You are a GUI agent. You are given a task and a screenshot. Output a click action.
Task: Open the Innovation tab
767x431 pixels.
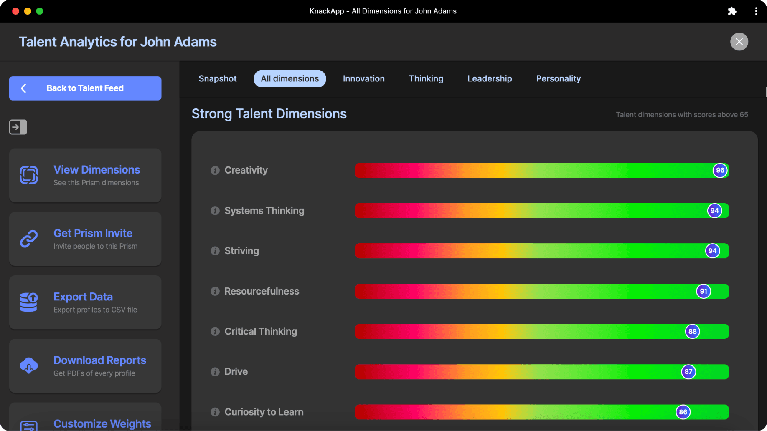tap(363, 78)
